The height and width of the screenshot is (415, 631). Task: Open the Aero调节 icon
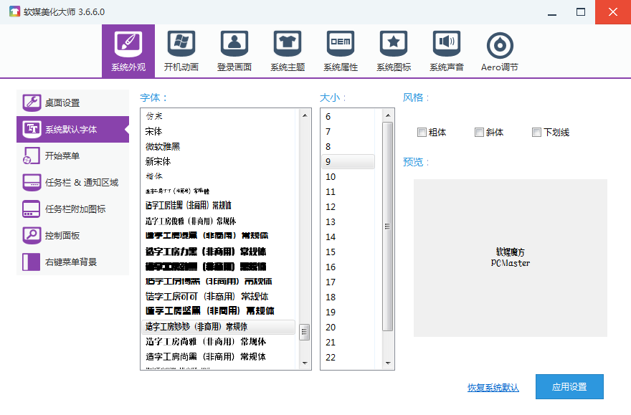(x=499, y=51)
